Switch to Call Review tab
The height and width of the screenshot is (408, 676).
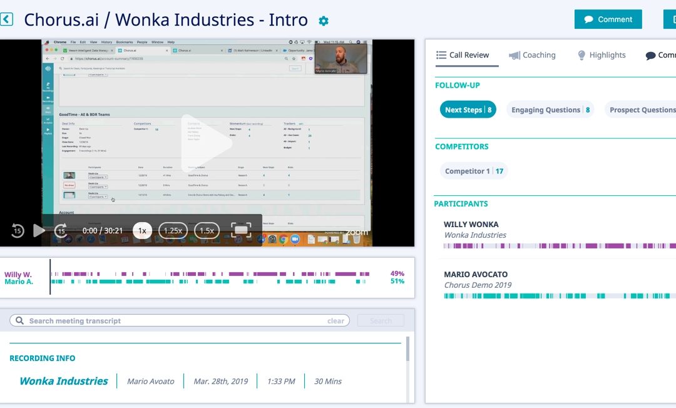[463, 55]
